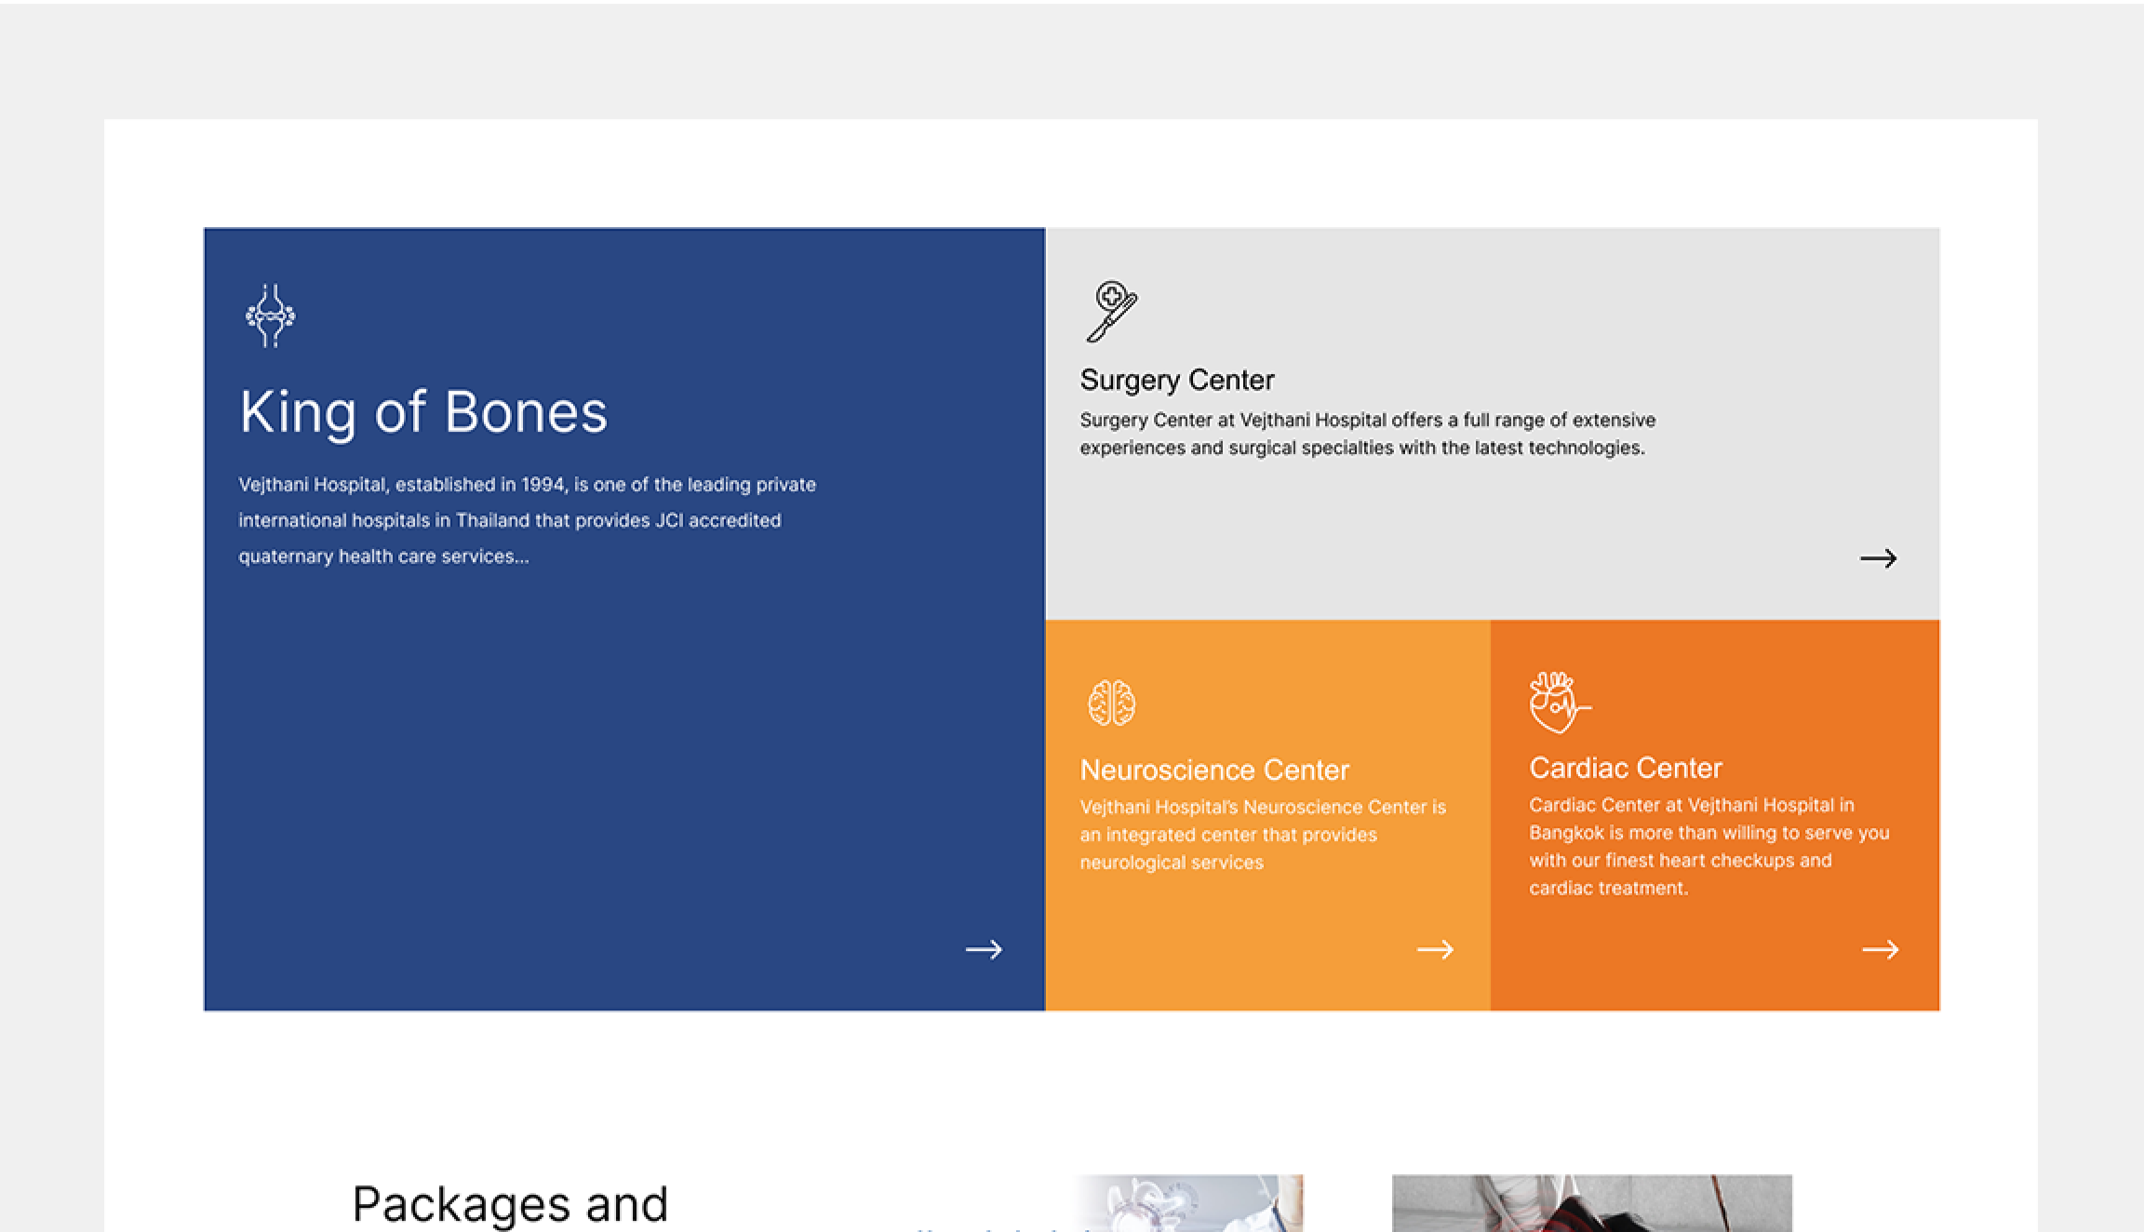Viewport: 2144px width, 1232px height.
Task: Click the text 'an integrated center that provides'
Action: (x=1228, y=835)
